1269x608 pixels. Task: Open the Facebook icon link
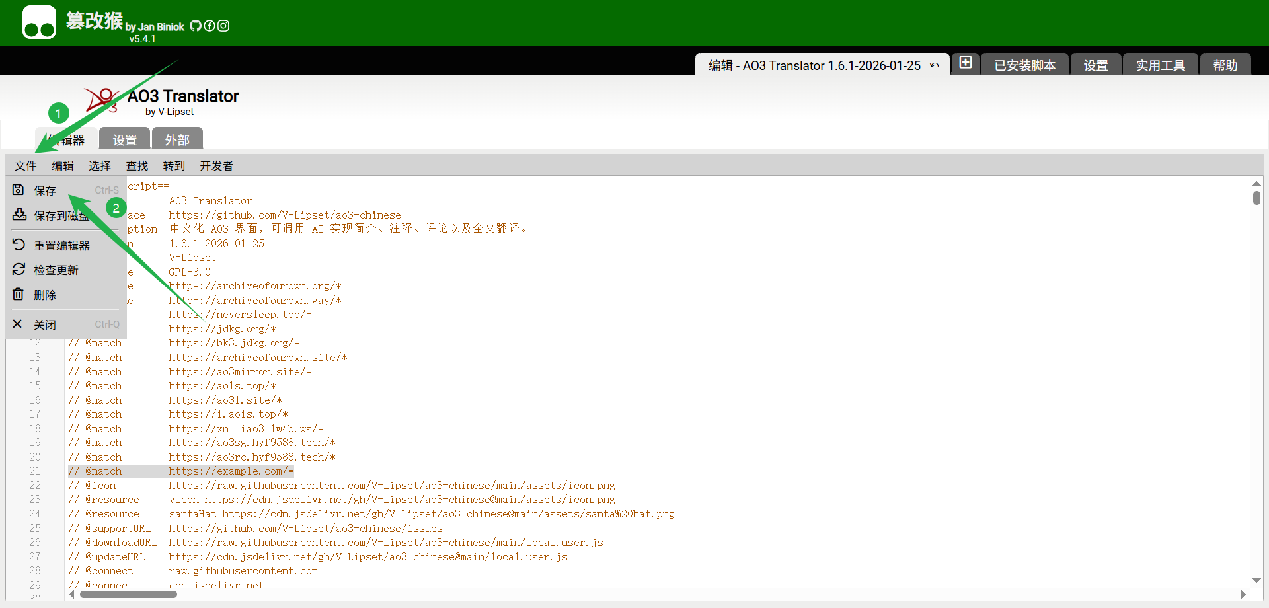[210, 26]
